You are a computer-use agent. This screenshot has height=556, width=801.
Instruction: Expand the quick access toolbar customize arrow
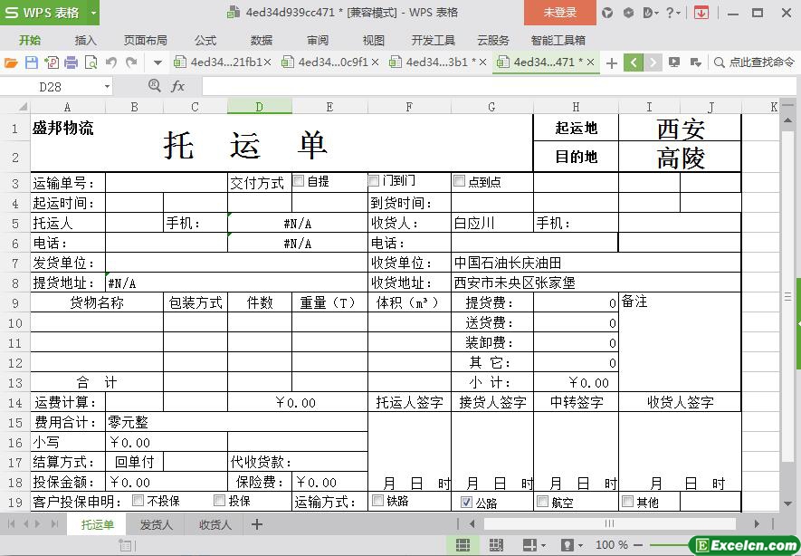157,62
